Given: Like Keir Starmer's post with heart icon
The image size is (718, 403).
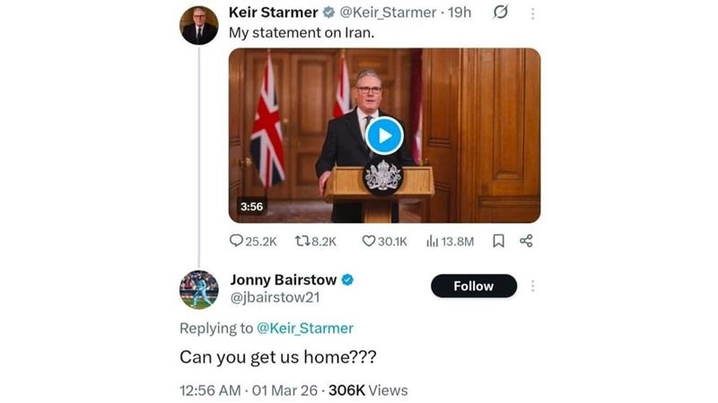Looking at the screenshot, I should [384, 241].
